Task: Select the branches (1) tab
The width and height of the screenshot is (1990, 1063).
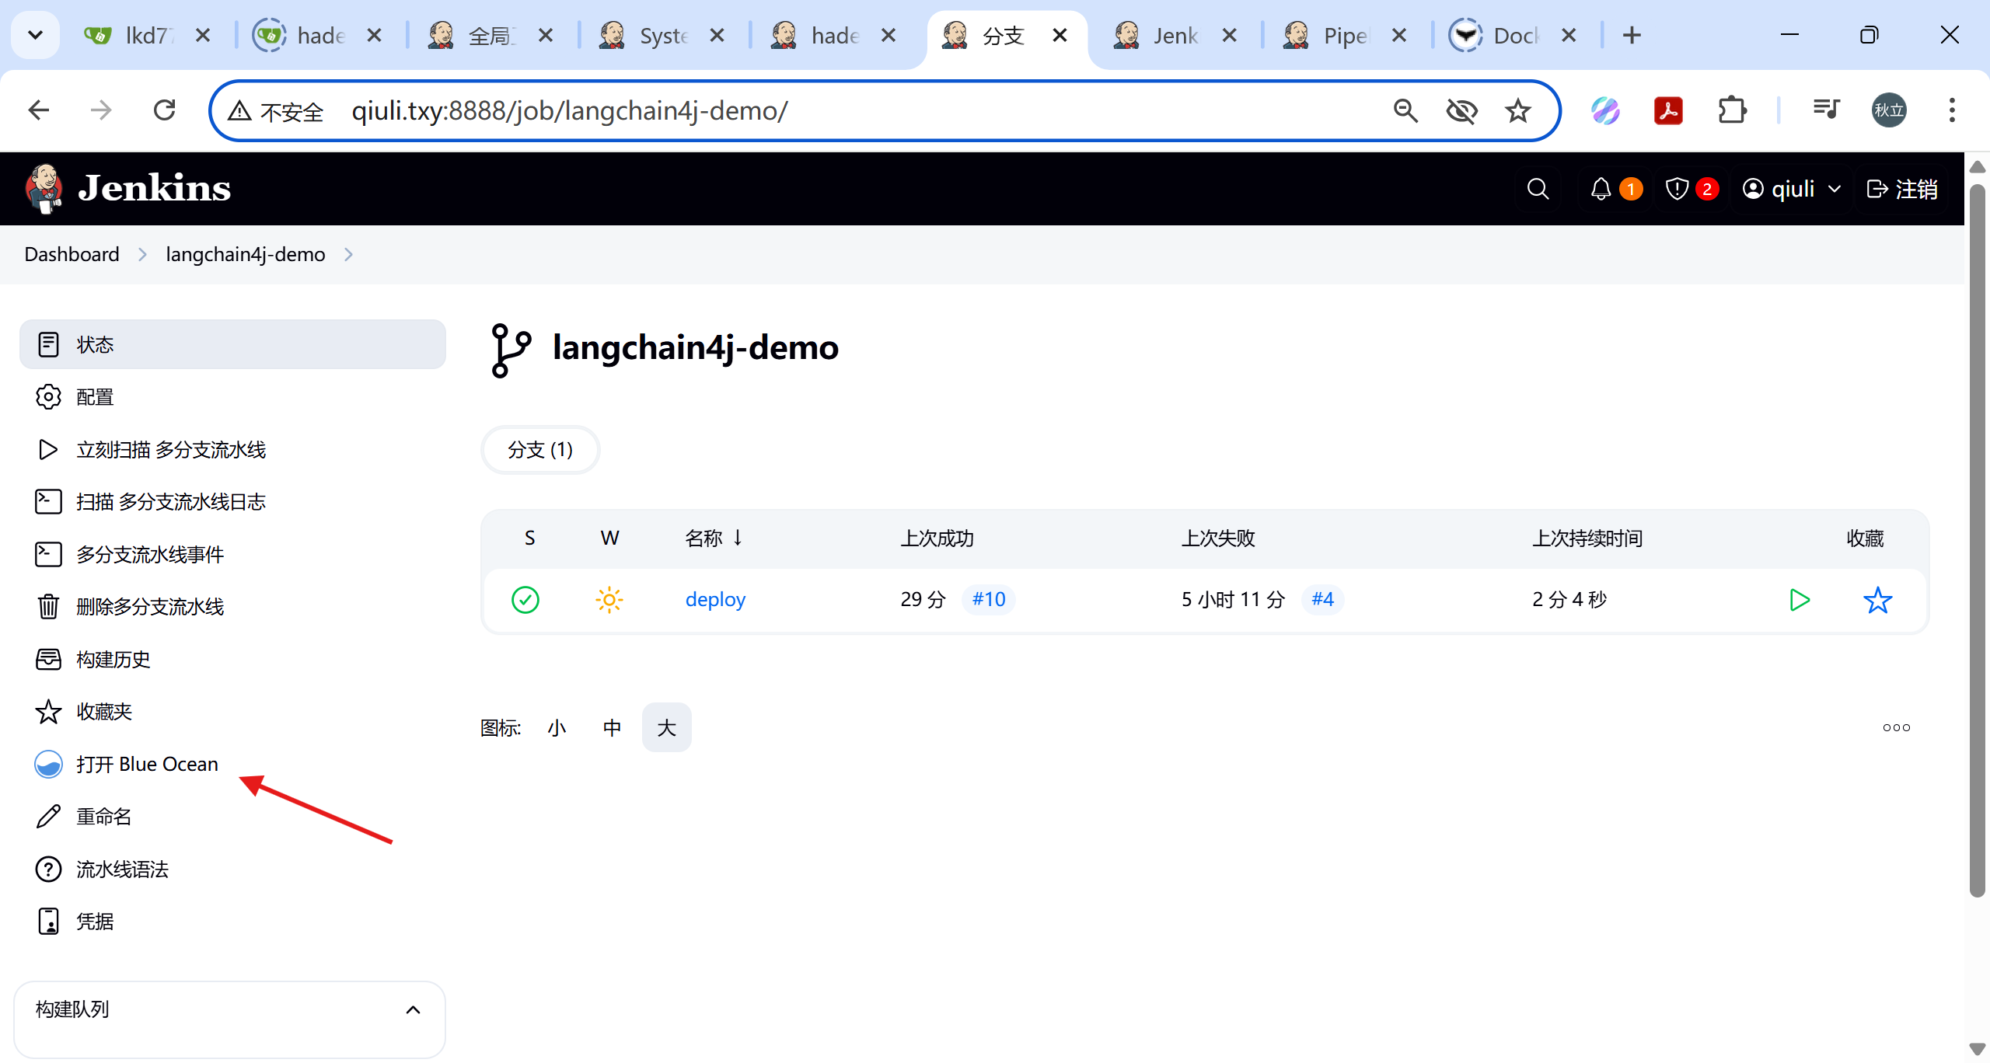Action: pos(540,450)
